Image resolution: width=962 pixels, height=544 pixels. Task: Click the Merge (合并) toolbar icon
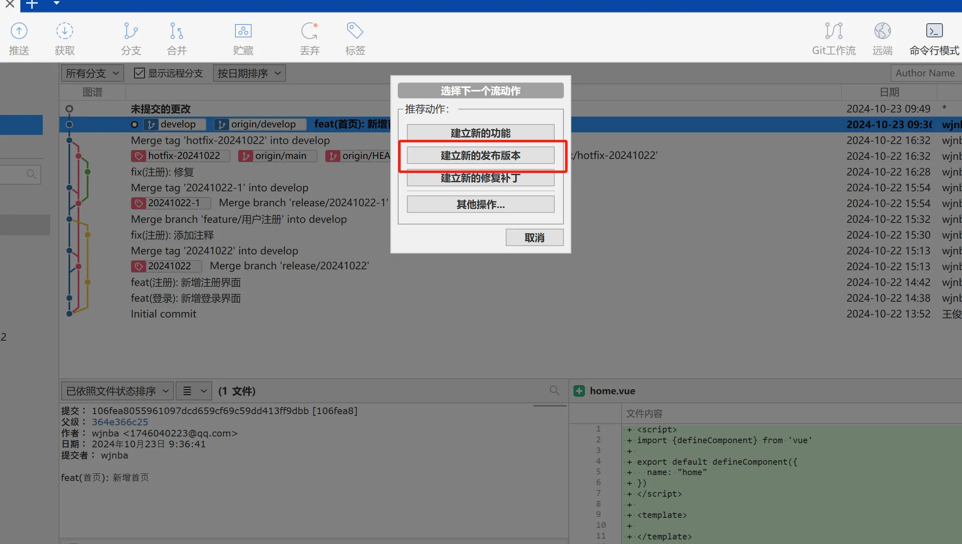point(176,31)
